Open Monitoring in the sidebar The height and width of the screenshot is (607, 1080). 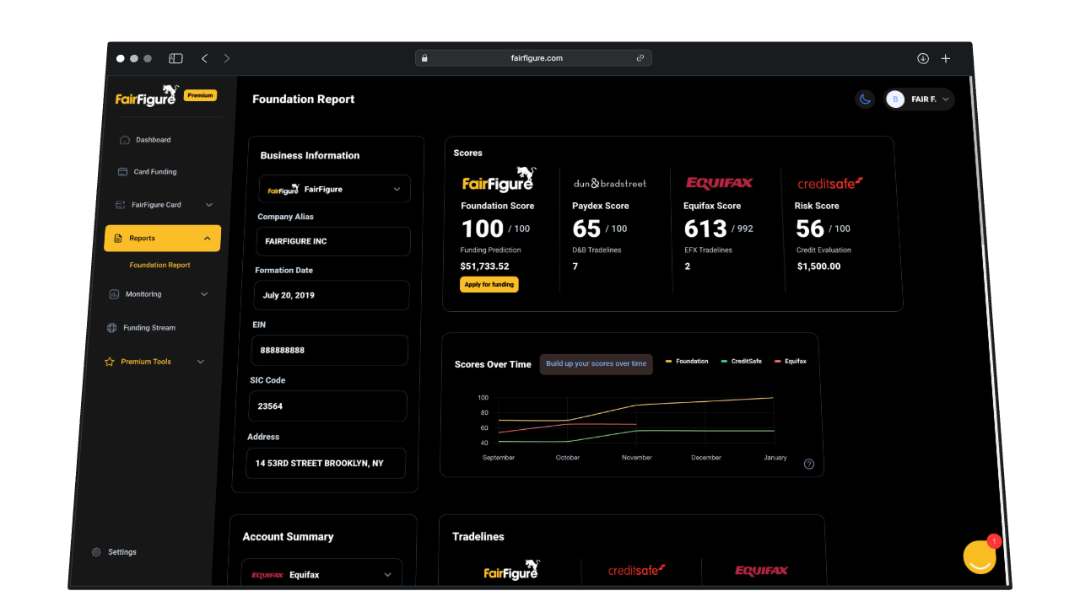(x=143, y=294)
